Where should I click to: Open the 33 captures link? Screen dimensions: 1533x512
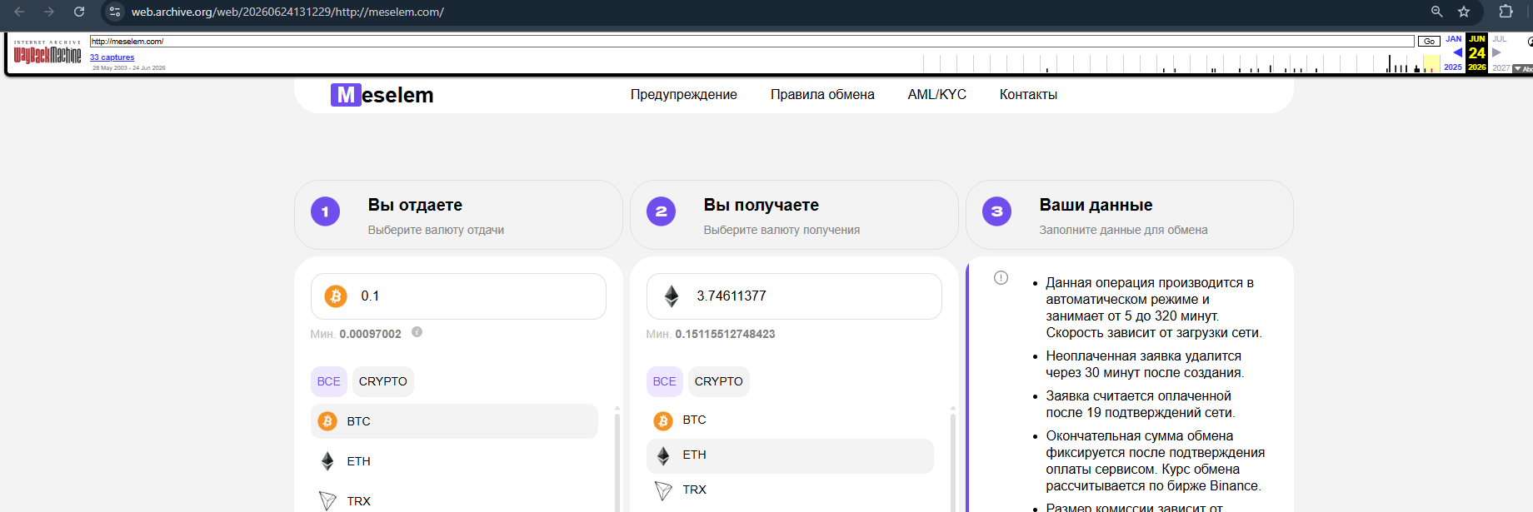click(112, 57)
